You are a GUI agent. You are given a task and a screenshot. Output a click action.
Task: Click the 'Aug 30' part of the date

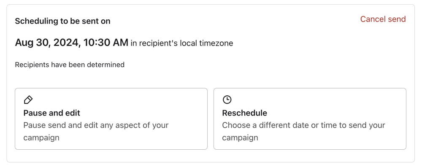[32, 43]
